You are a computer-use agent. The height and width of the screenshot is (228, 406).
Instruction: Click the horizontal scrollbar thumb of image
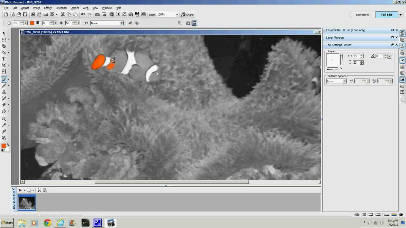pos(172,182)
